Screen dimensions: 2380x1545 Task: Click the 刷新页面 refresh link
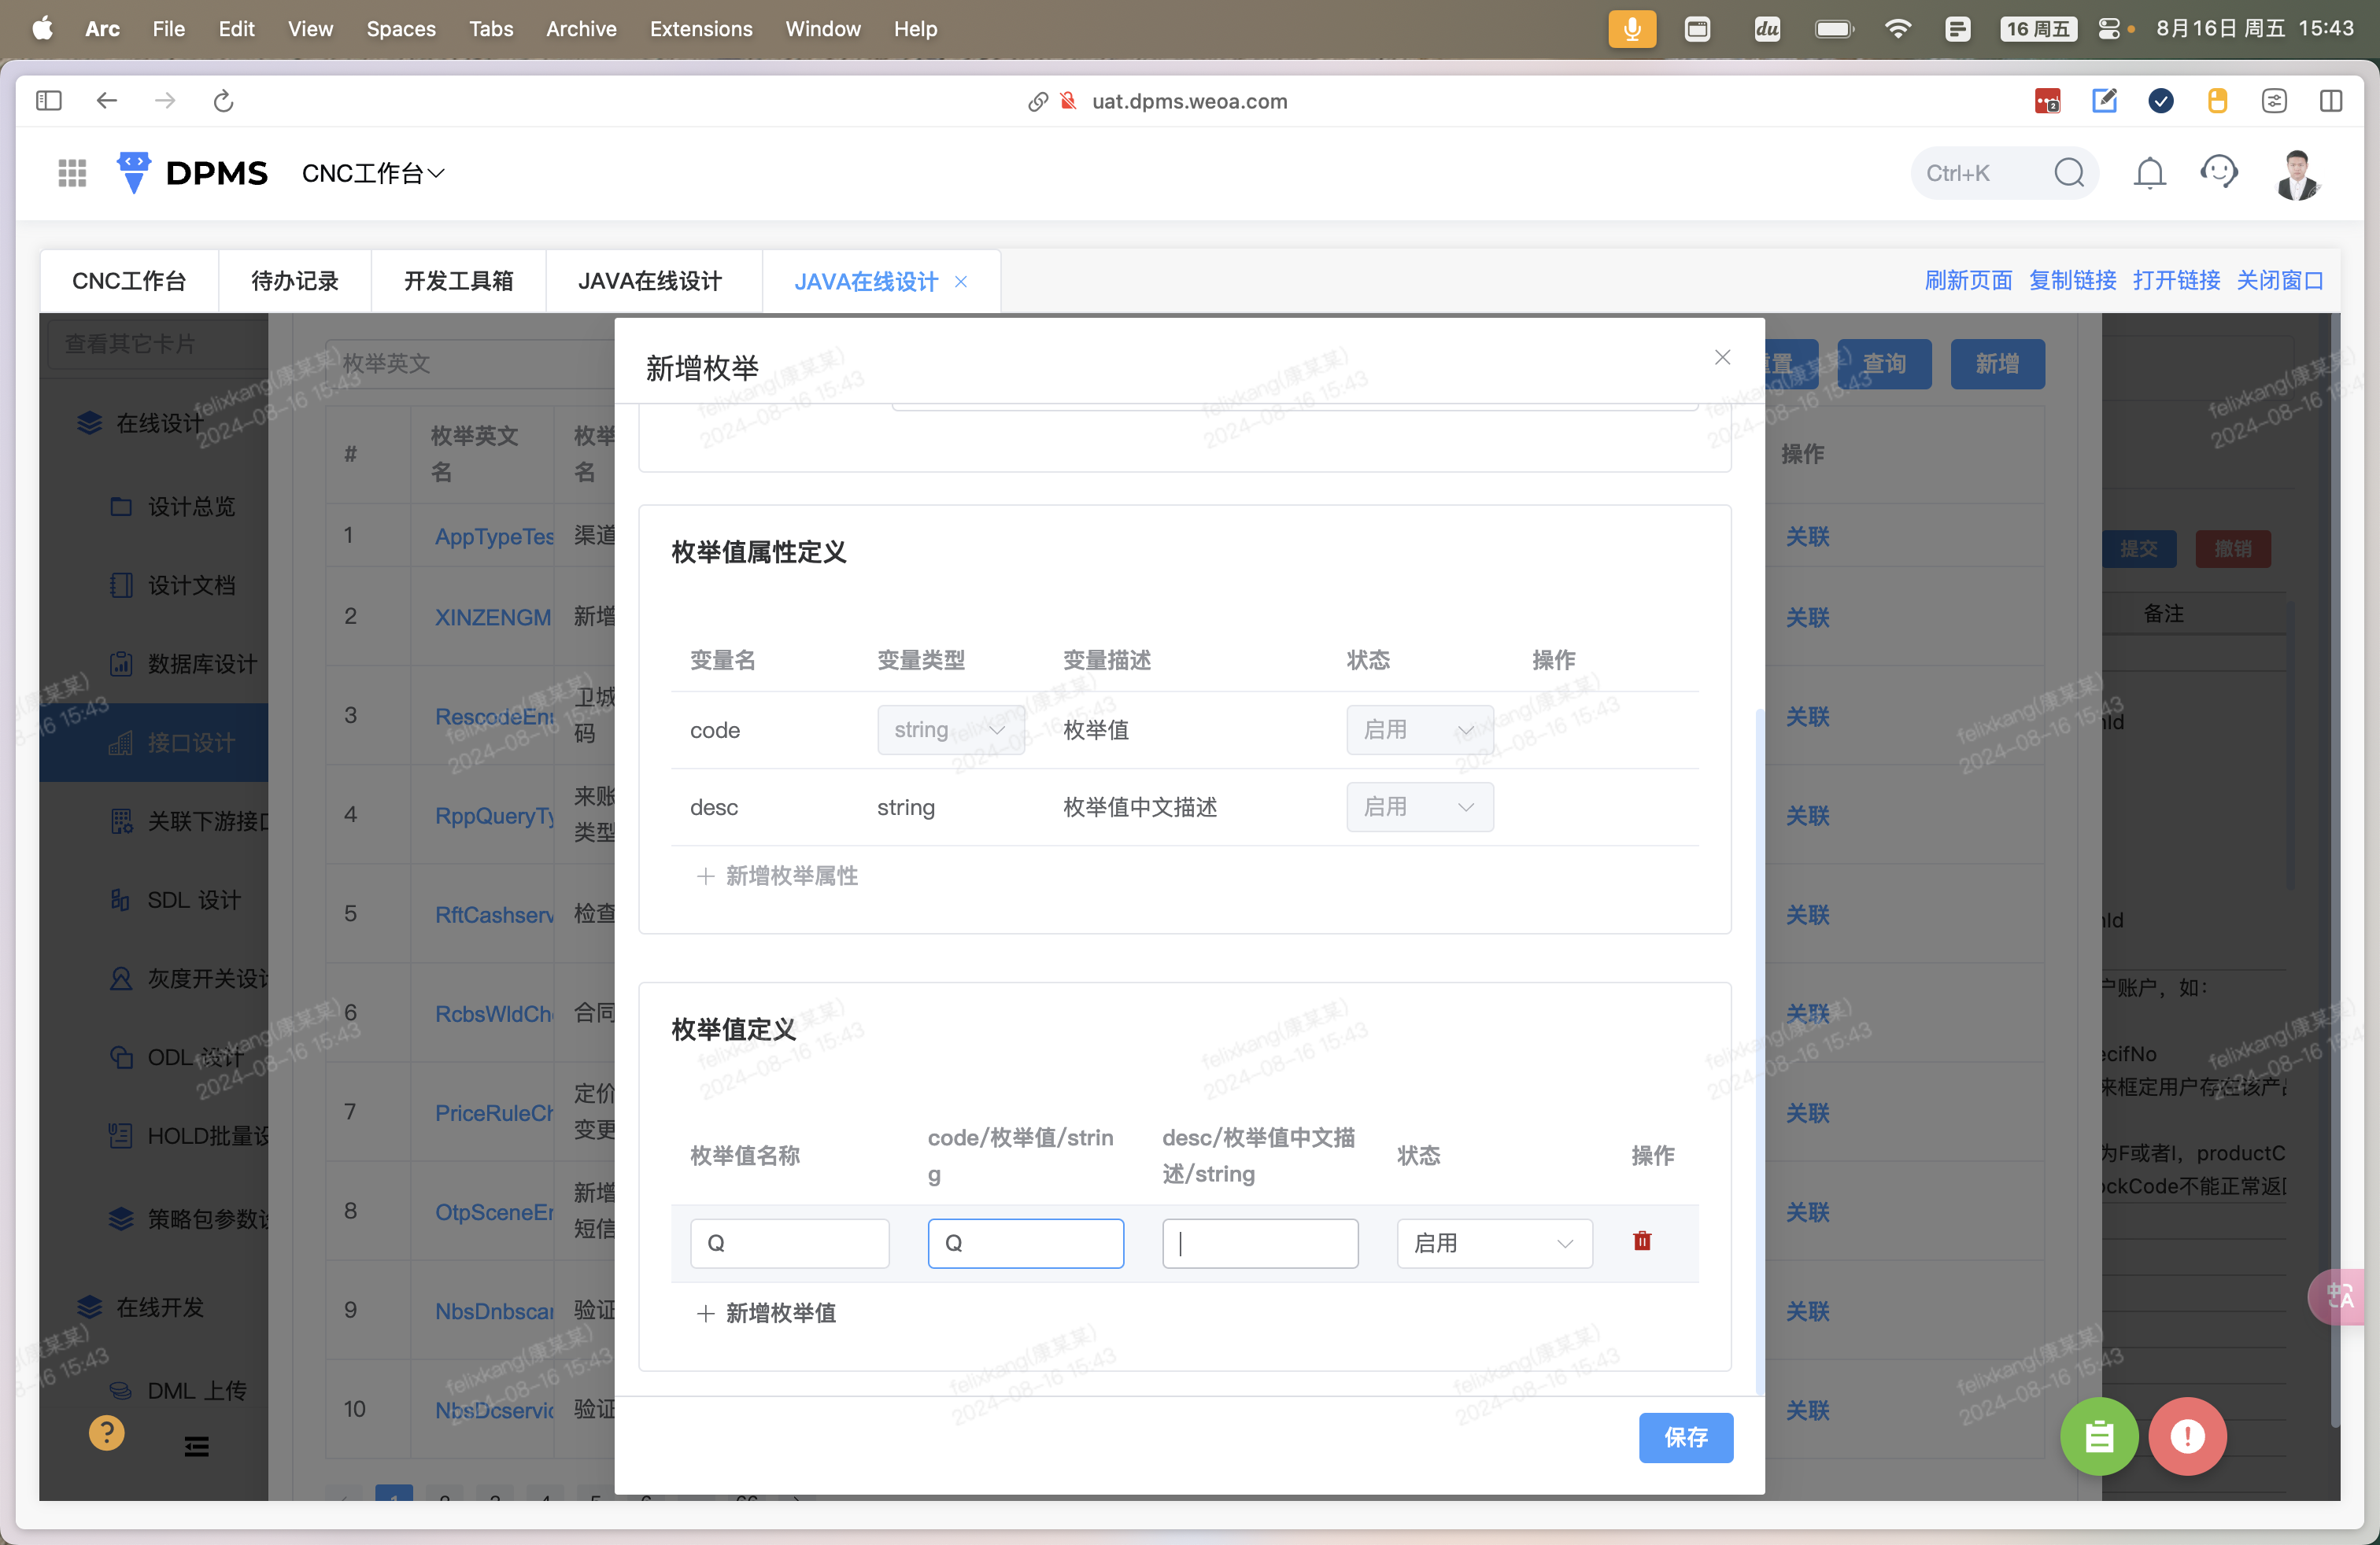pyautogui.click(x=1967, y=281)
